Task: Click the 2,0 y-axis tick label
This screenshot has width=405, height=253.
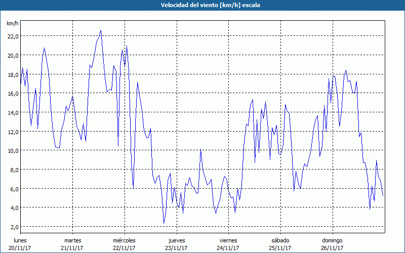Action: coord(14,227)
